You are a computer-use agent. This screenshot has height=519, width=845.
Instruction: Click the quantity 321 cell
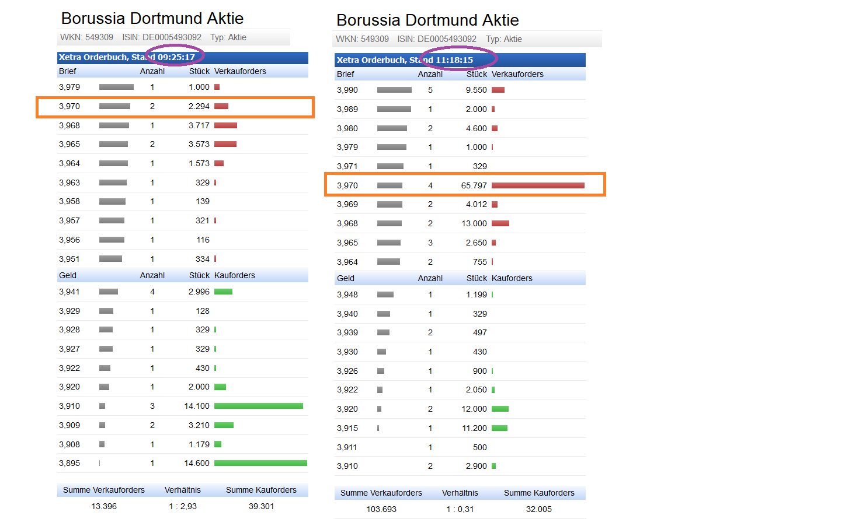click(203, 220)
